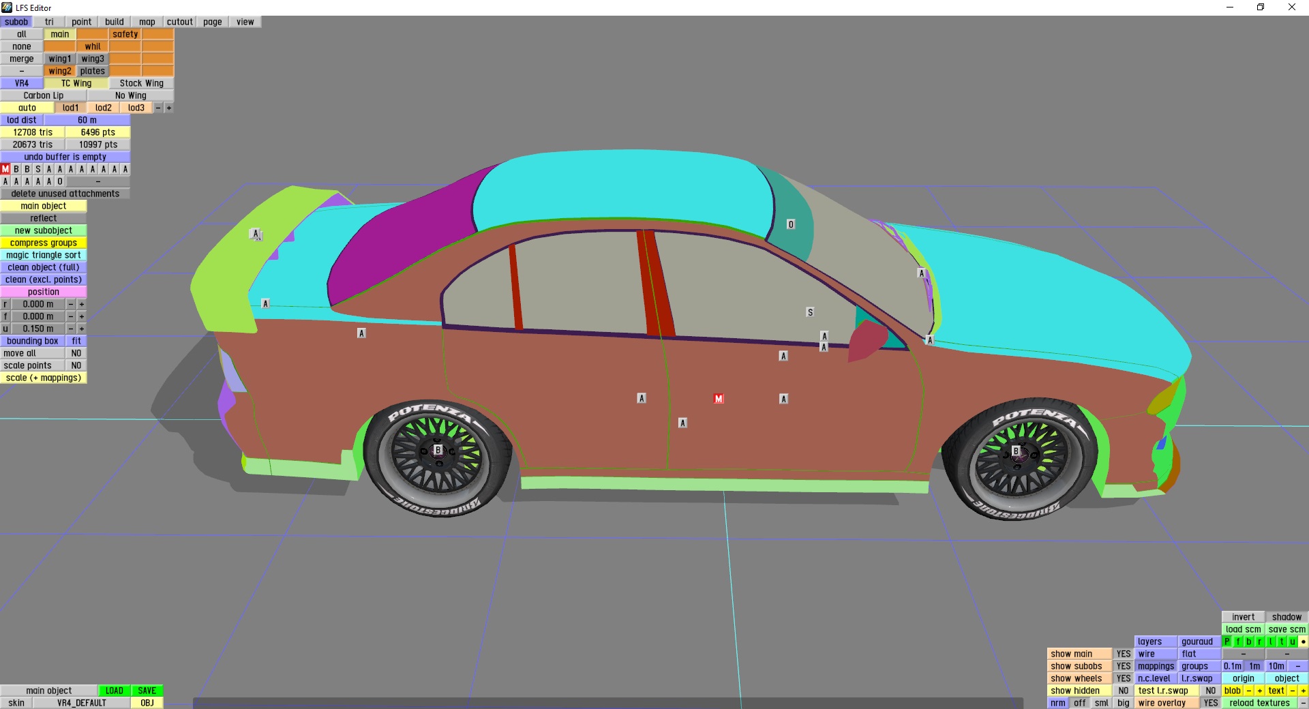Click the lod dist 60 m field
The width and height of the screenshot is (1309, 709).
(87, 120)
